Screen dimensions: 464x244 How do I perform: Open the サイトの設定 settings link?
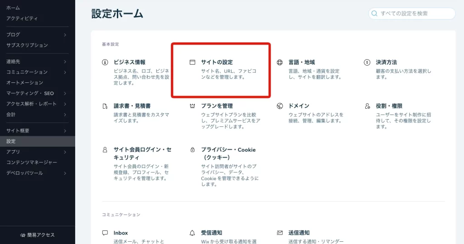[217, 62]
